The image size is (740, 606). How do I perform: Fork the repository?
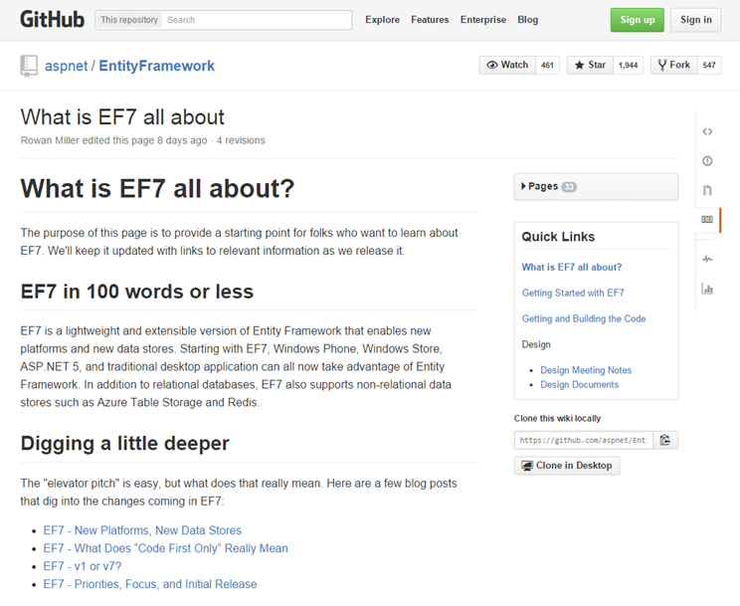[x=674, y=66]
